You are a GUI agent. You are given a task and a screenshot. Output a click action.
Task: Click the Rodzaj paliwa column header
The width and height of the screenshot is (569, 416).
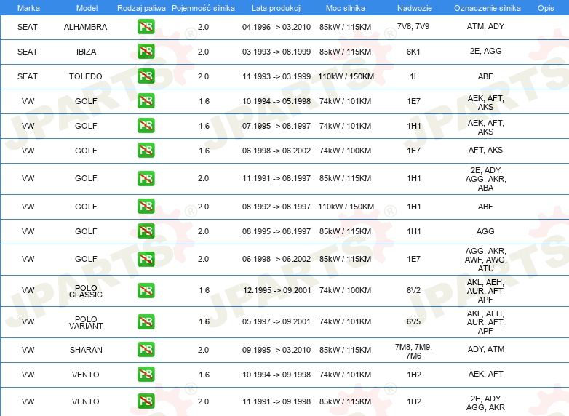[x=141, y=8]
